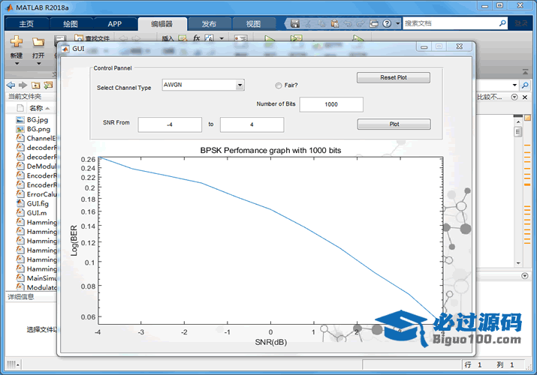This screenshot has width=537, height=375.
Task: Click the cut scissors icon in quick access toolbar
Action: click(308, 23)
